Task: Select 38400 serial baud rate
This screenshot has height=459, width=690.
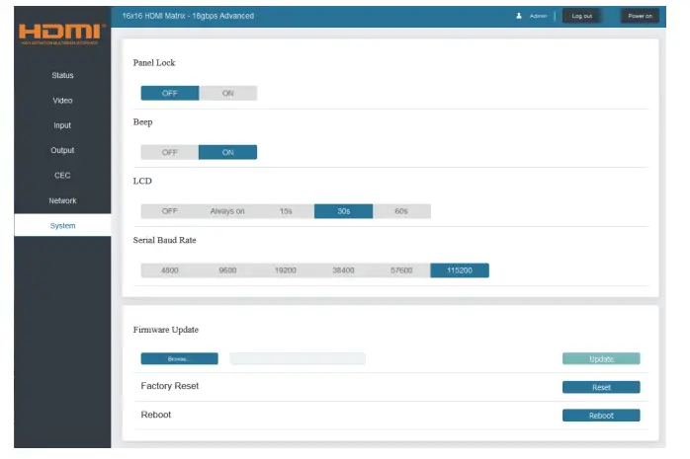Action: (x=344, y=270)
